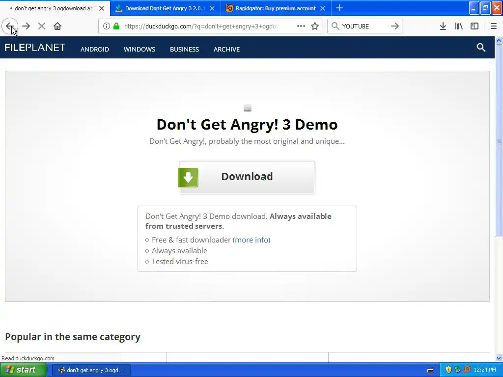Click the scrollbar up arrow

point(499,40)
